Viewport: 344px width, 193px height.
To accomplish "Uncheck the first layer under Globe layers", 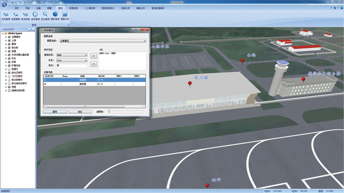I will 9,37.
